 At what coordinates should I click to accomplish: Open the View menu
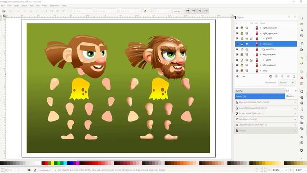tap(9, 6)
